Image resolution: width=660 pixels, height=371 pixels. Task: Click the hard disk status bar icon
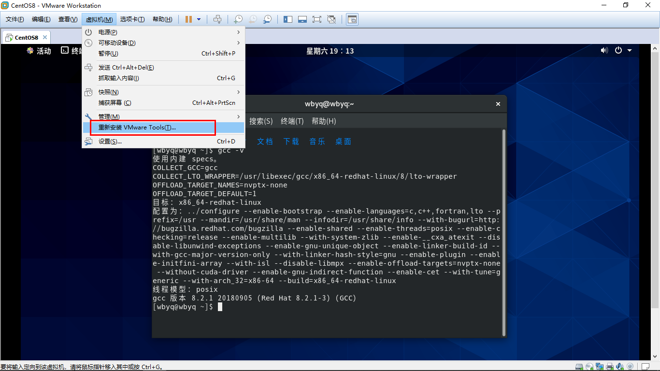point(579,367)
